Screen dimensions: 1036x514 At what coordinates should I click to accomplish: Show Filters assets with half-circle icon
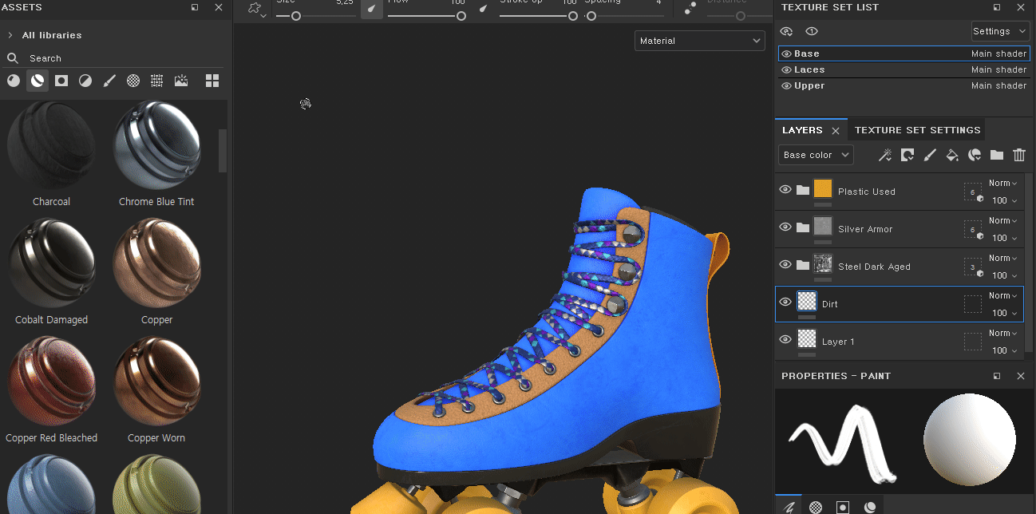85,81
